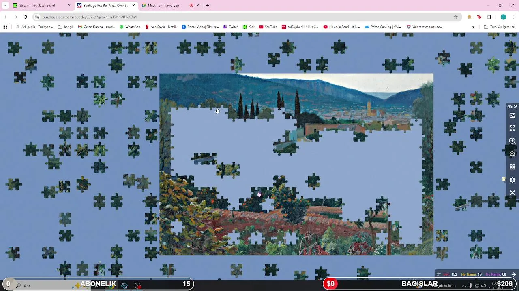
Task: Click the 30:20 puzzle timer
Action: (513, 107)
